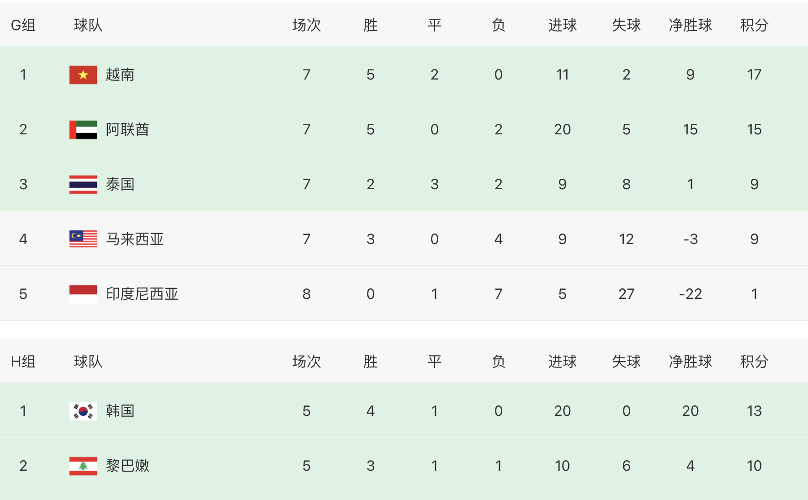Select the 泰国 team name
Viewport: 808px width, 500px height.
tap(120, 184)
